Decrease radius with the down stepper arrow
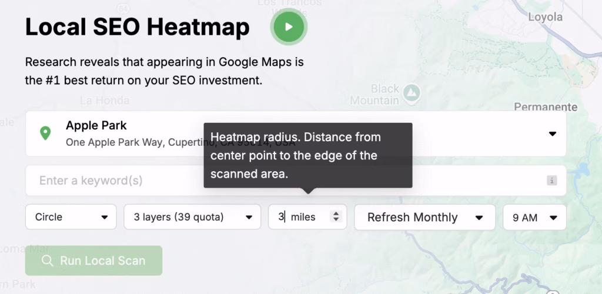This screenshot has height=294, width=602. point(336,220)
